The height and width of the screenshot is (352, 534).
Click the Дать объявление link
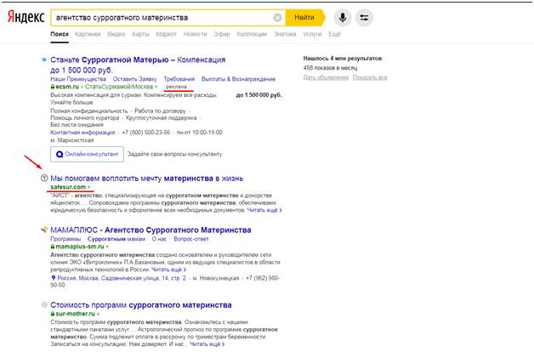coord(326,77)
